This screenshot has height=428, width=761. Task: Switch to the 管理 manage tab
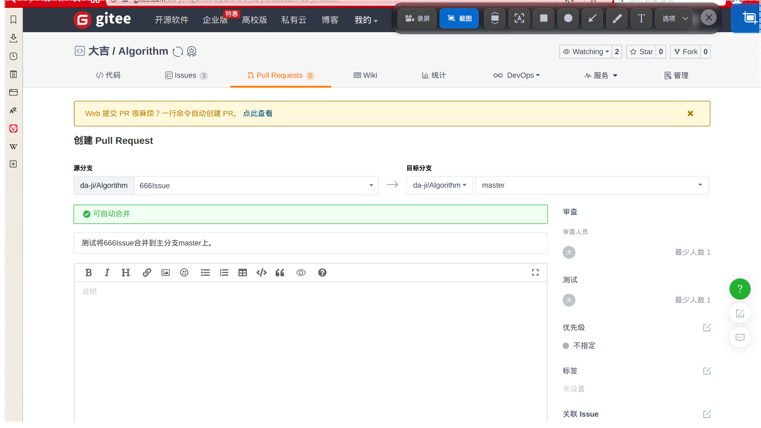coord(676,76)
